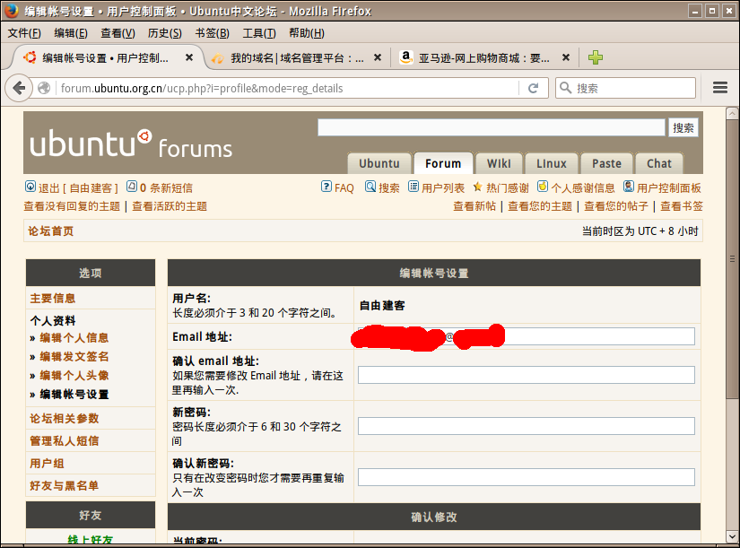740x548 pixels.
Task: Open the 历史(S) menu
Action: click(165, 33)
